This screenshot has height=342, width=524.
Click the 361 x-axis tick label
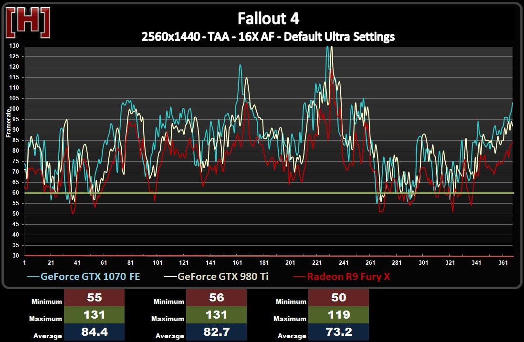503,262
